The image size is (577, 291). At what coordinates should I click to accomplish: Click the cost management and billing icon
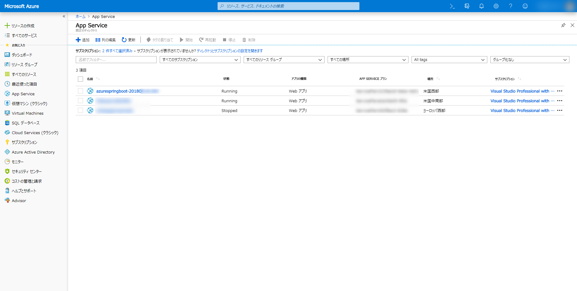7,181
